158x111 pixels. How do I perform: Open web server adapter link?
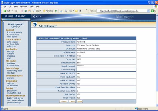pyautogui.click(x=16, y=100)
